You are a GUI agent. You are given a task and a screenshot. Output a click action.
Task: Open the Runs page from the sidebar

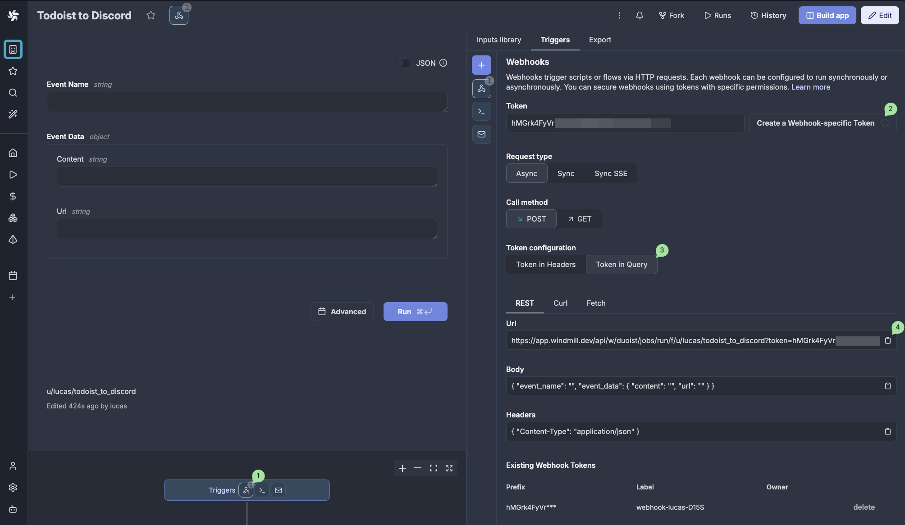tap(13, 174)
